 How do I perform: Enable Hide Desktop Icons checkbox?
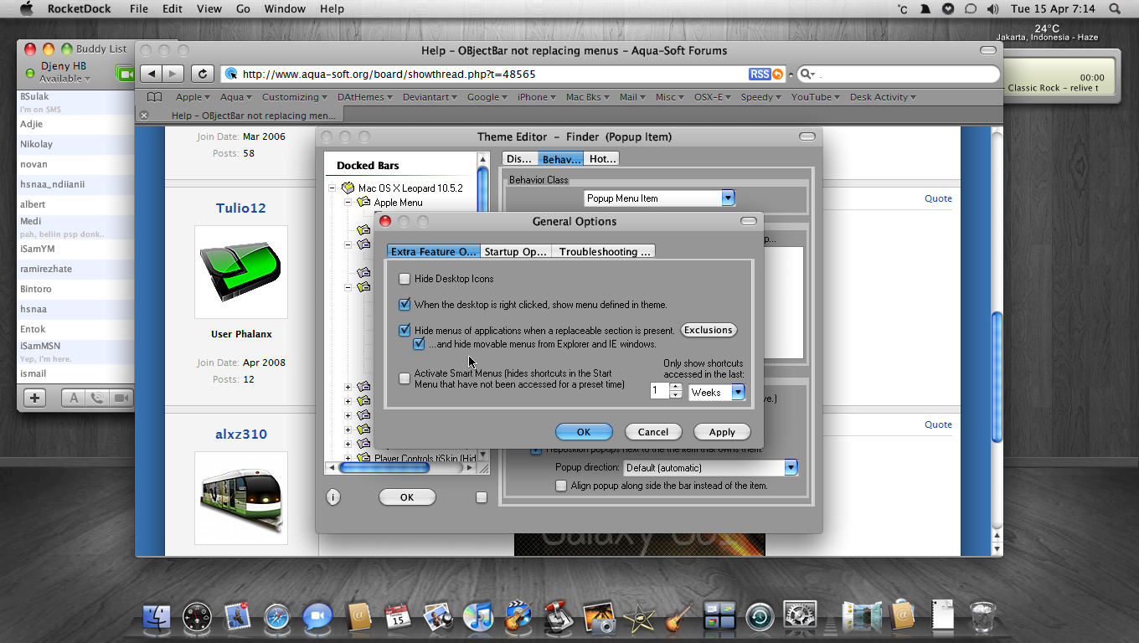click(x=405, y=279)
